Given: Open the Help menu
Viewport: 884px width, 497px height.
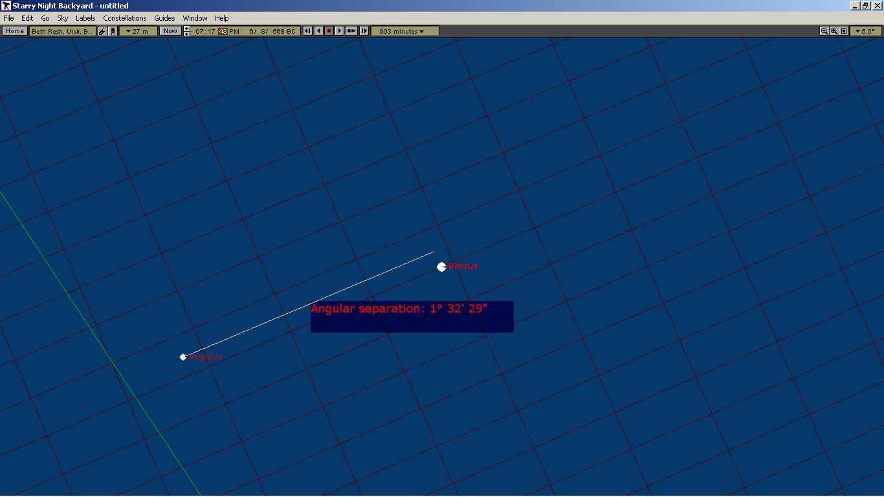Looking at the screenshot, I should click(x=222, y=18).
